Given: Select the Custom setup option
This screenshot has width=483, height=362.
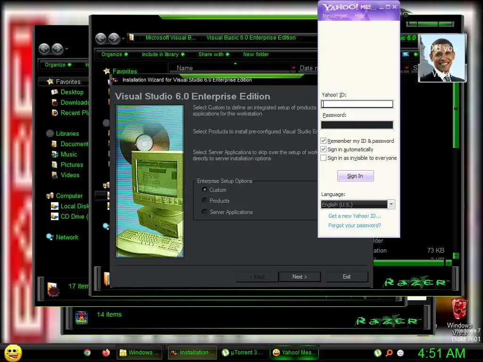Looking at the screenshot, I should [x=204, y=189].
